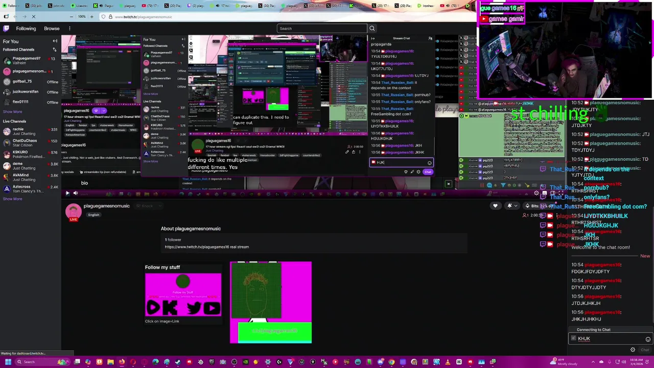Open AVAMind Just Chatting channel
This screenshot has height=368, width=654.
click(30, 177)
